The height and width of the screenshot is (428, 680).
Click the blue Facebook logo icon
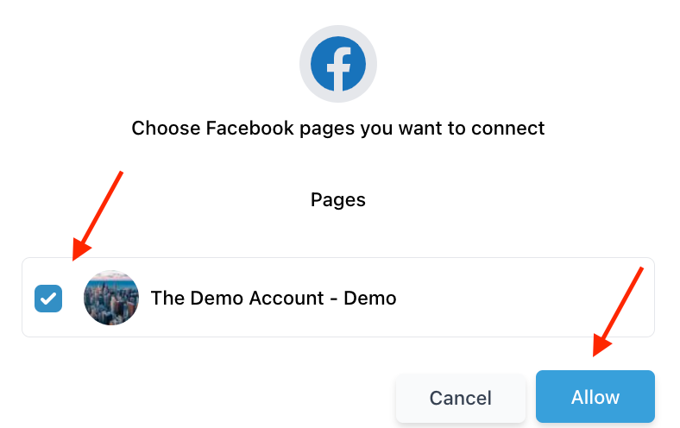click(x=338, y=64)
